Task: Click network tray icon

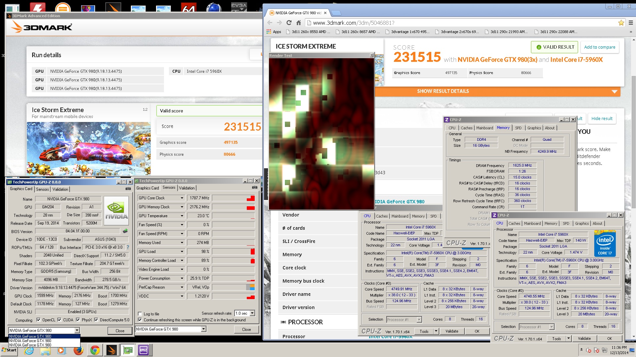Action: pos(605,350)
